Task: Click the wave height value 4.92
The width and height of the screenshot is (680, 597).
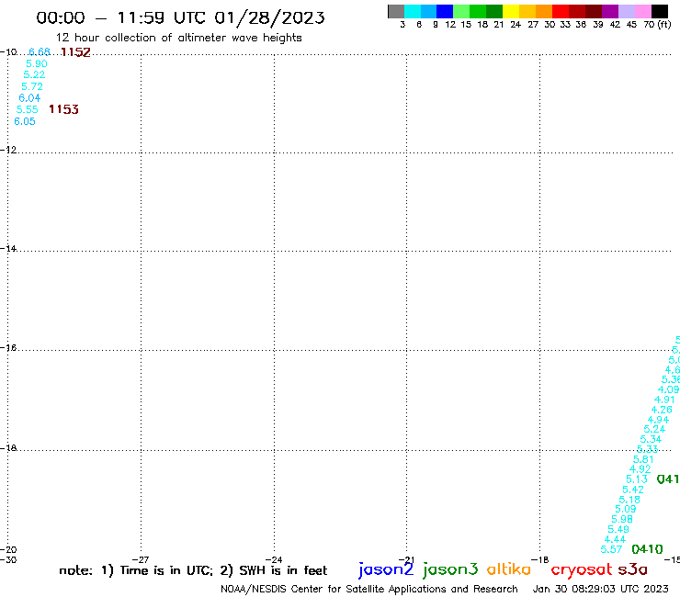Action: 640,469
